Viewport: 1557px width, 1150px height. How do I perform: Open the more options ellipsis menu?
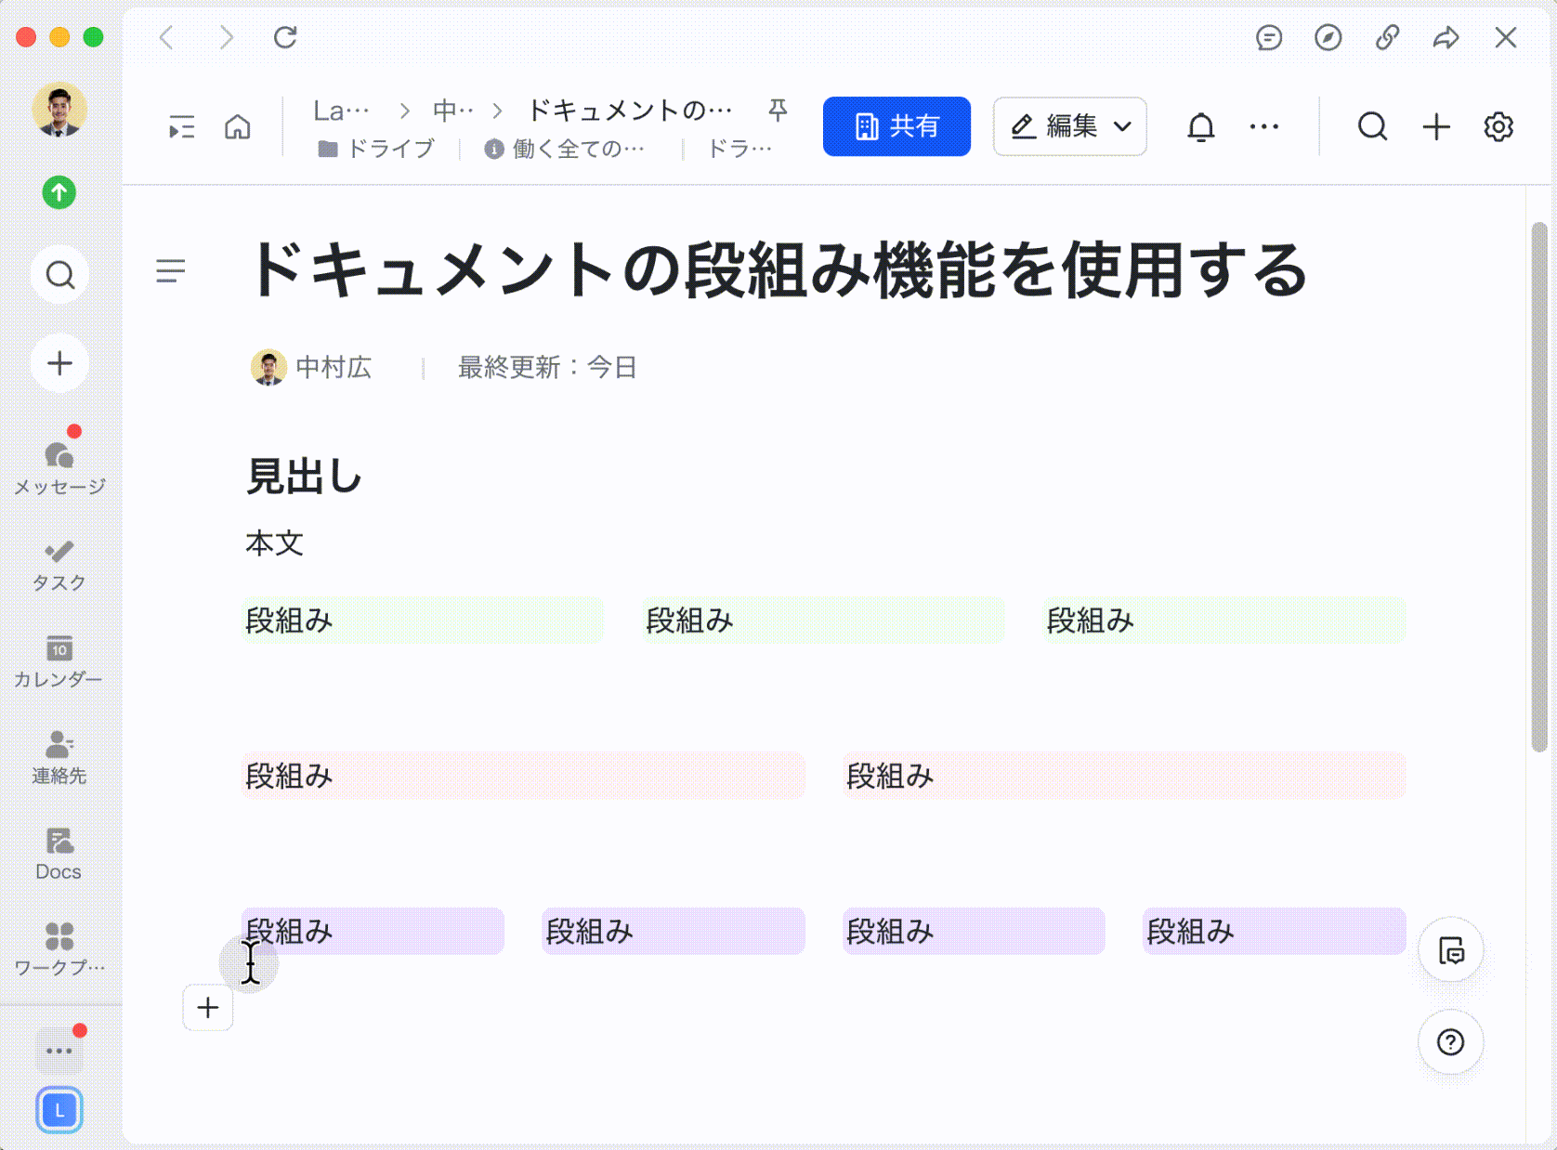pos(1263,126)
